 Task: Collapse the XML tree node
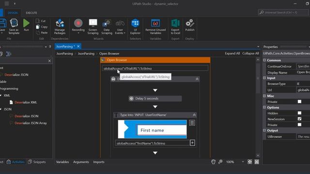point(1,96)
